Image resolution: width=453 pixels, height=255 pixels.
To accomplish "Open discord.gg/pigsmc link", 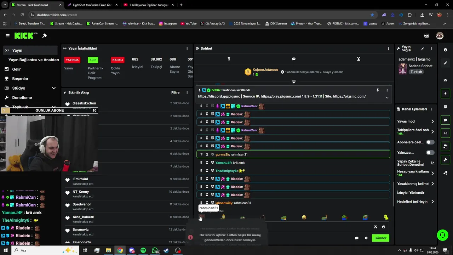I will click(x=219, y=96).
